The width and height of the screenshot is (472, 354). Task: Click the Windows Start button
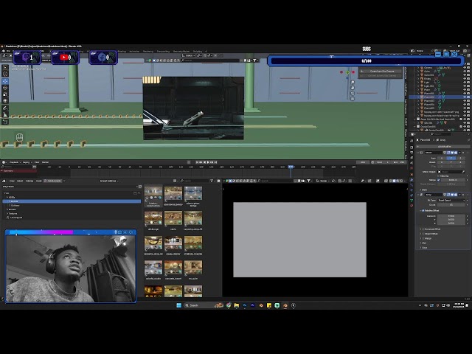point(178,305)
